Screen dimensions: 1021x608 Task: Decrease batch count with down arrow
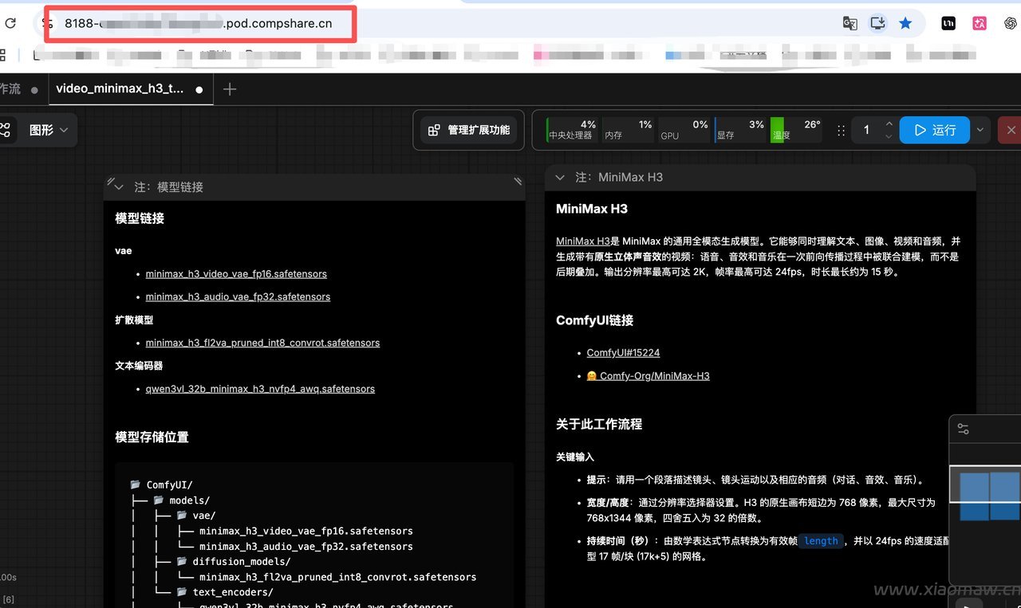tap(889, 136)
